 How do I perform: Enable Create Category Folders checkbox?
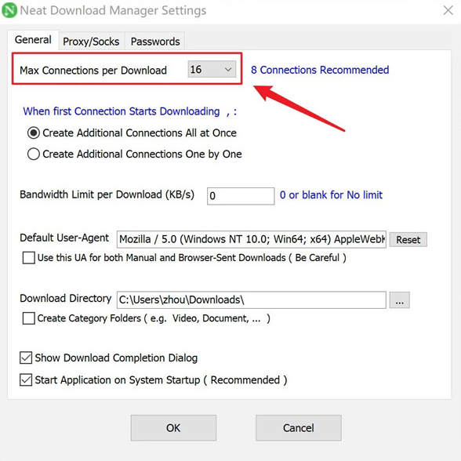[29, 318]
